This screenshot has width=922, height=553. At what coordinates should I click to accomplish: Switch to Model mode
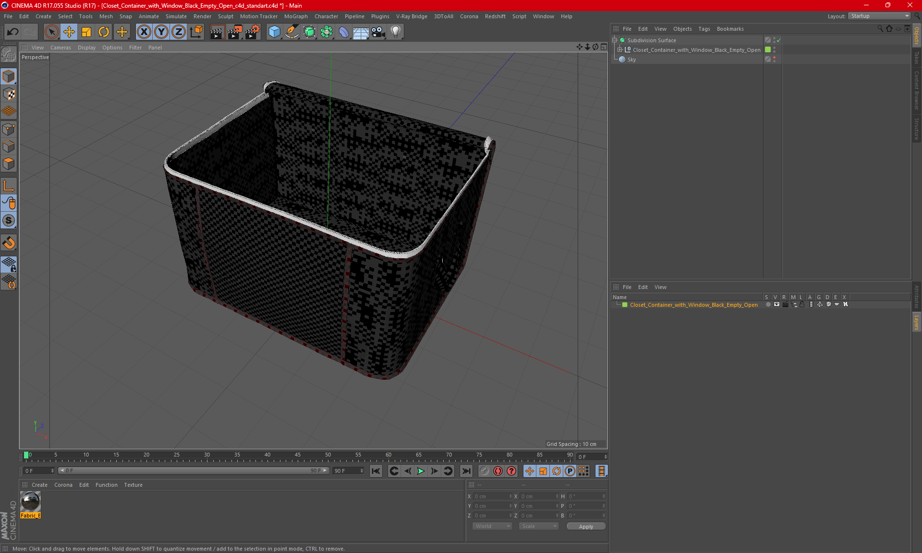[9, 77]
